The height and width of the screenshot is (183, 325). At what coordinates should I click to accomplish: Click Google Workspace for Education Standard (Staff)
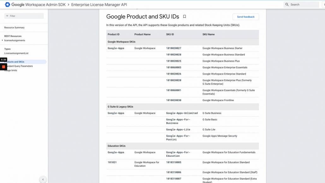[x=230, y=172]
